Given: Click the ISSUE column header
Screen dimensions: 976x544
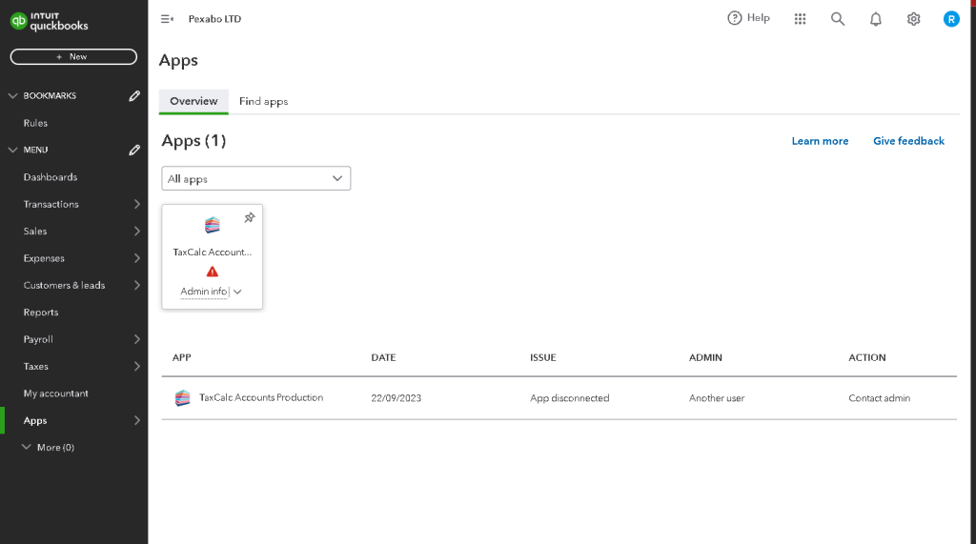Looking at the screenshot, I should [x=542, y=358].
